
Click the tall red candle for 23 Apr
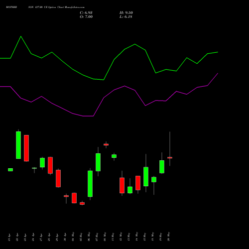26,148
